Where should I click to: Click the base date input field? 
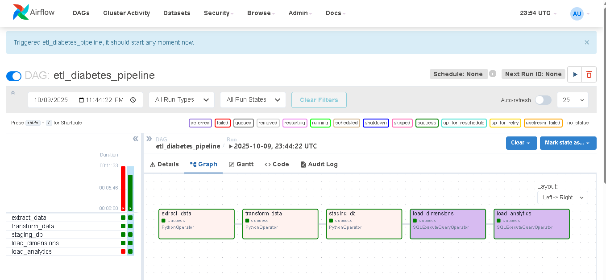[85, 100]
